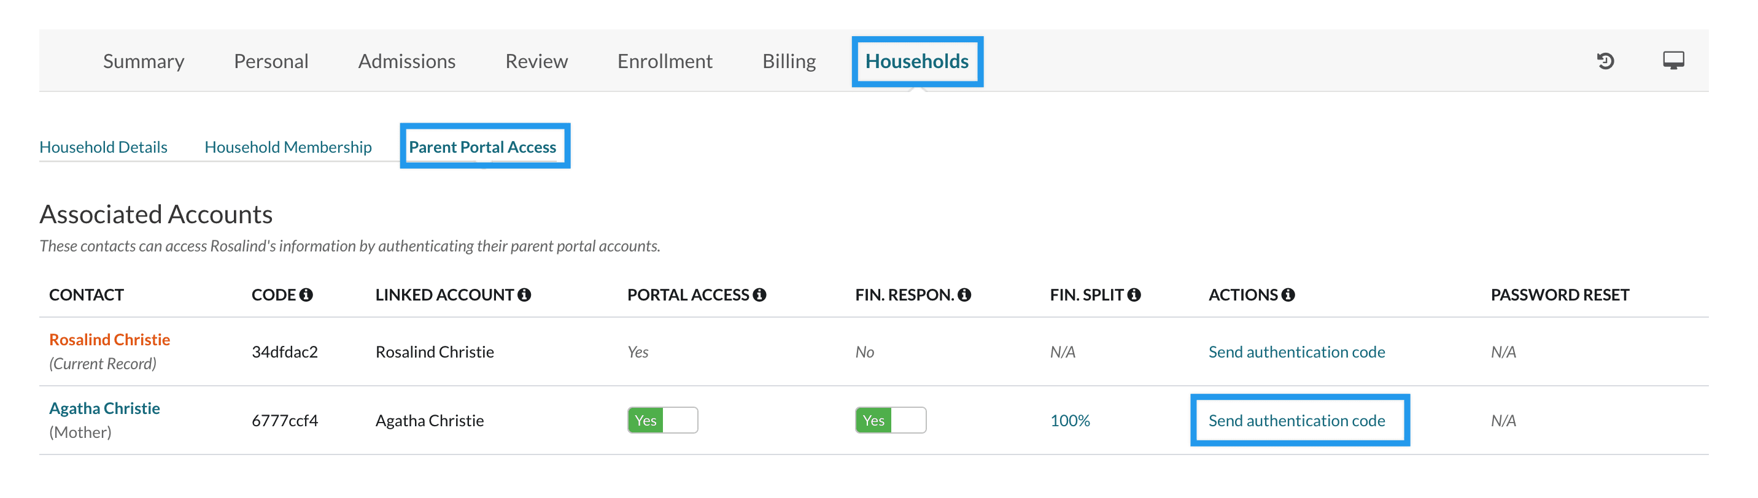Click info icon next to CODE header
This screenshot has height=498, width=1758.
tap(306, 295)
